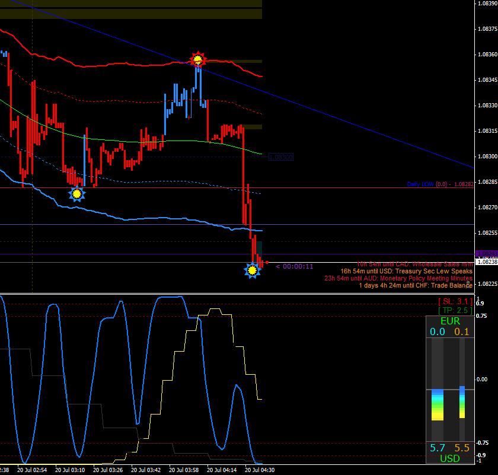Click the 1.08225 price axis label
The width and height of the screenshot is (498, 475).
point(487,283)
